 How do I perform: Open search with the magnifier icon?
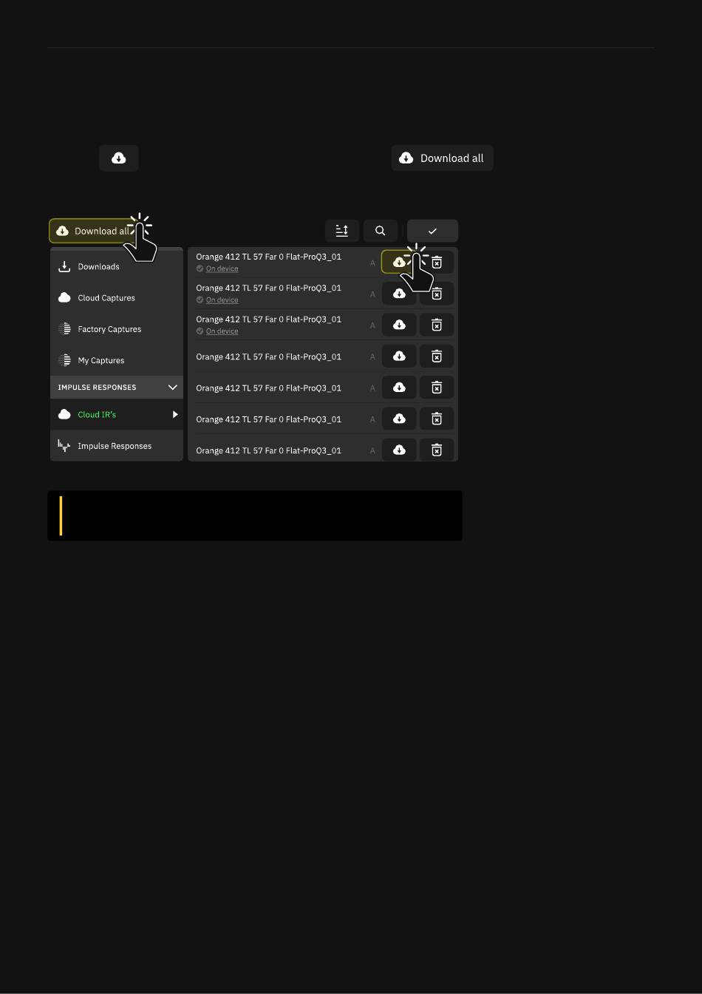click(381, 231)
